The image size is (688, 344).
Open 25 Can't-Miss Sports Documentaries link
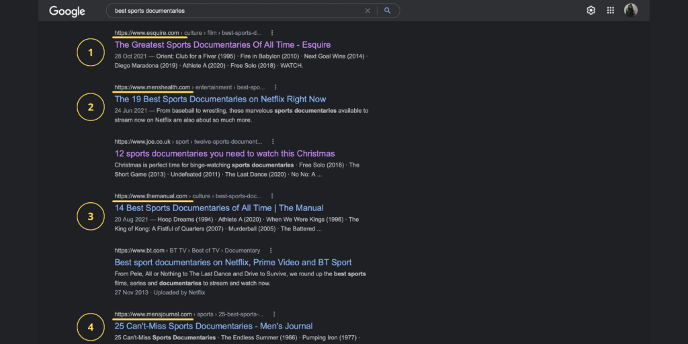pos(214,326)
